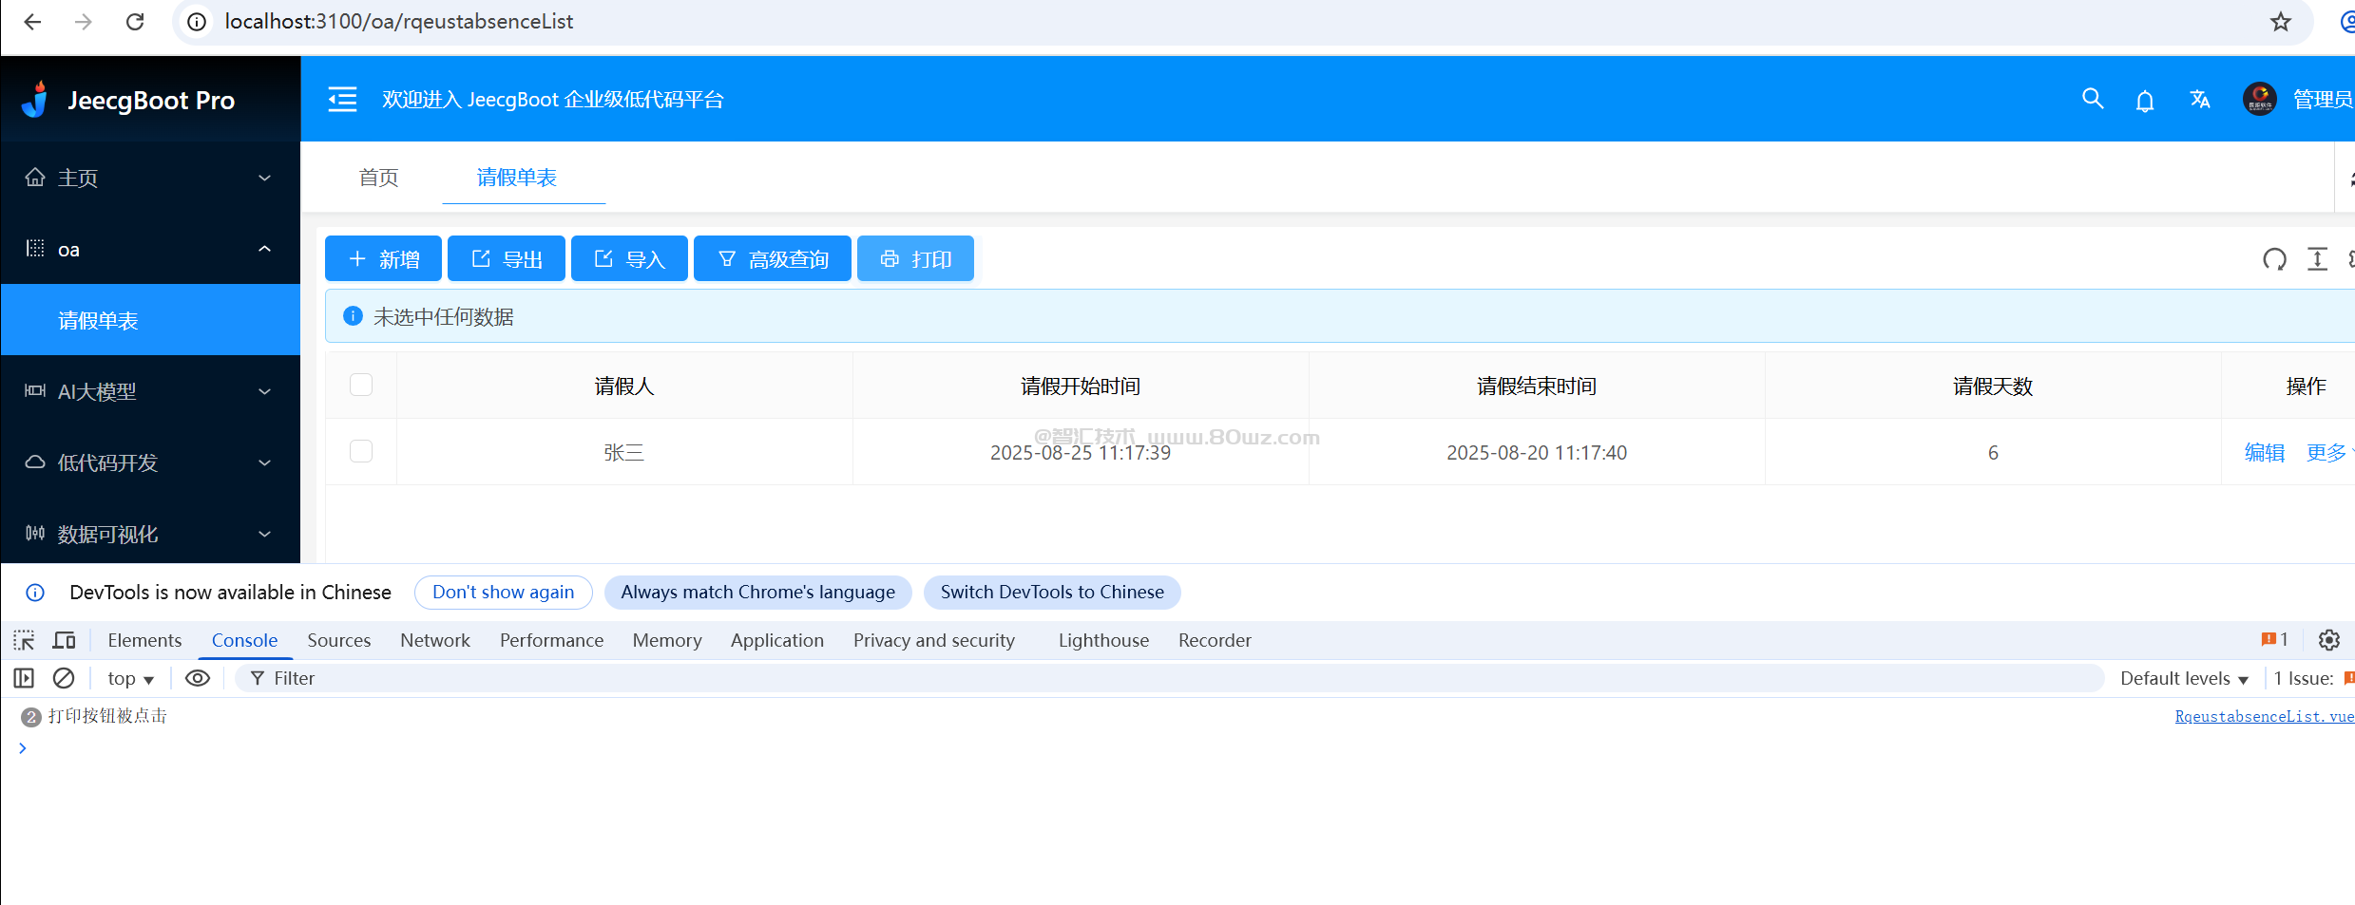The image size is (2355, 905).
Task: Select the Console DevTools tab
Action: pyautogui.click(x=244, y=640)
